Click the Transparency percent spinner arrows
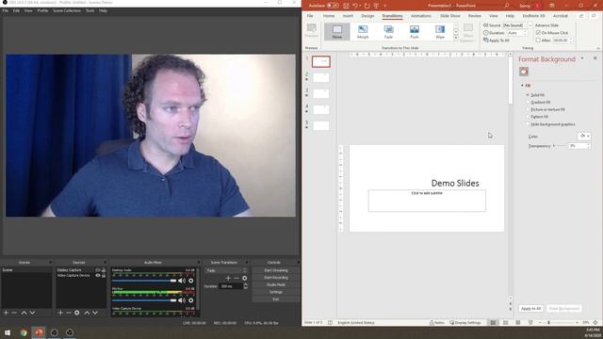 (x=588, y=146)
